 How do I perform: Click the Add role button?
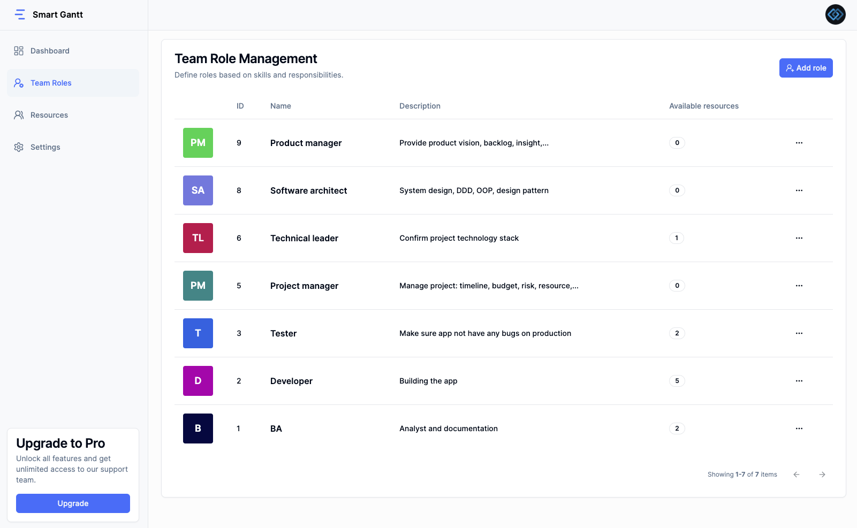pyautogui.click(x=806, y=68)
